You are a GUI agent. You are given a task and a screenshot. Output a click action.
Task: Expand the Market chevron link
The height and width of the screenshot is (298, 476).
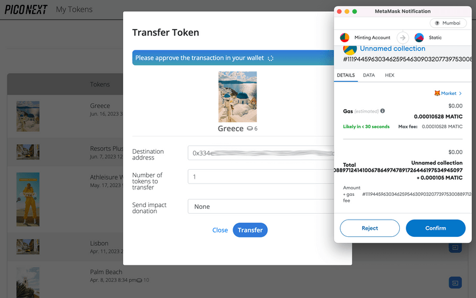click(x=460, y=93)
